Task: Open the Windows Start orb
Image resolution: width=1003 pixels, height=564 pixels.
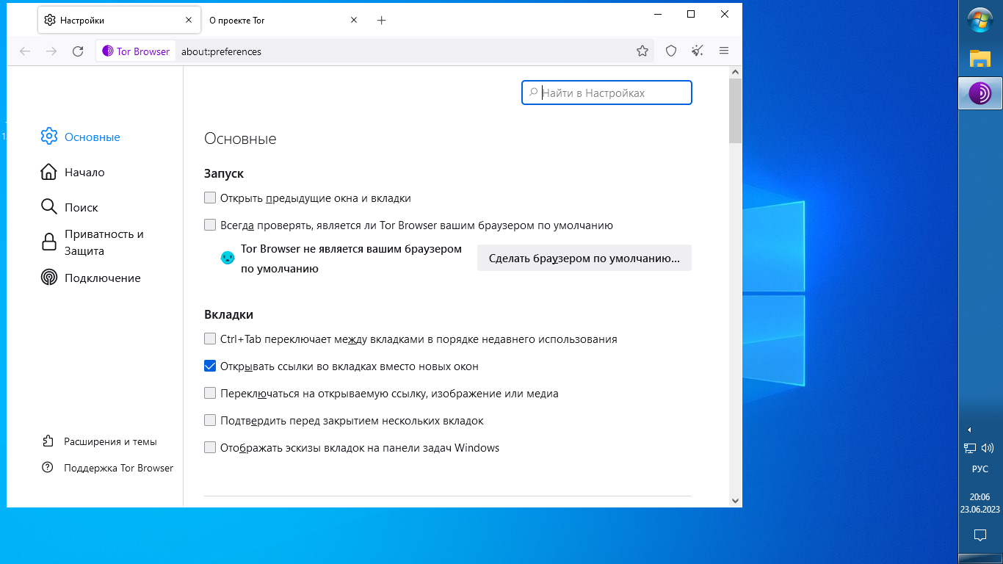Action: (980, 20)
